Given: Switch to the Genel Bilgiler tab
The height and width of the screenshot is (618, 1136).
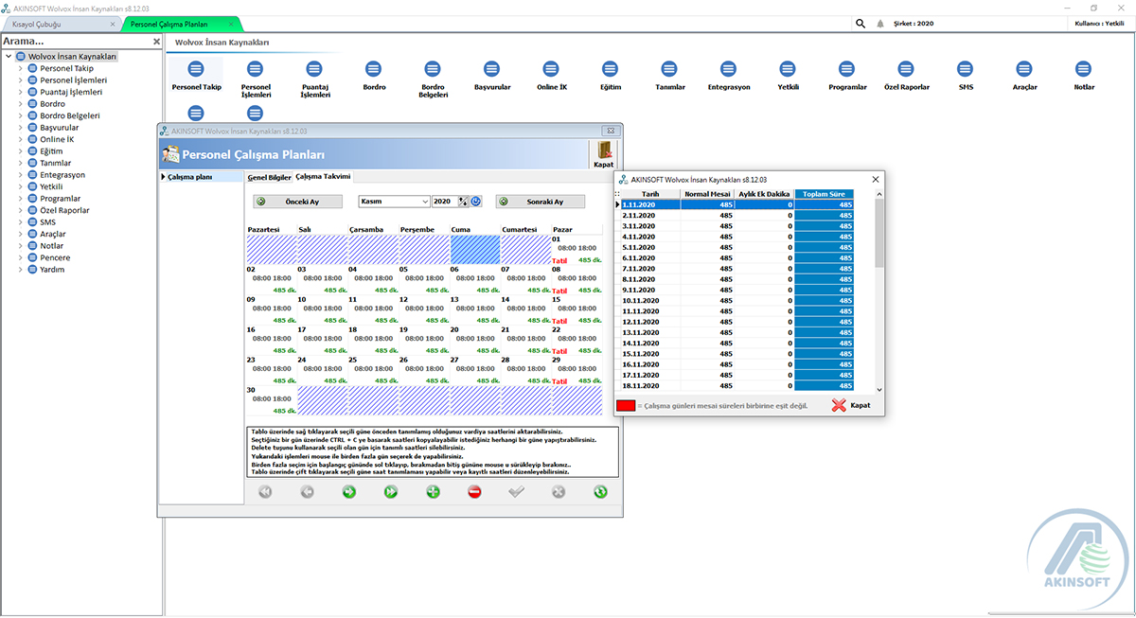Looking at the screenshot, I should (269, 177).
